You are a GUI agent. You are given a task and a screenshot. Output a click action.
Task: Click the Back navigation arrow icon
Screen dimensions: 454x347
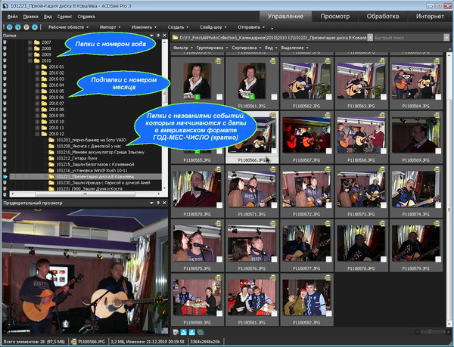18,27
